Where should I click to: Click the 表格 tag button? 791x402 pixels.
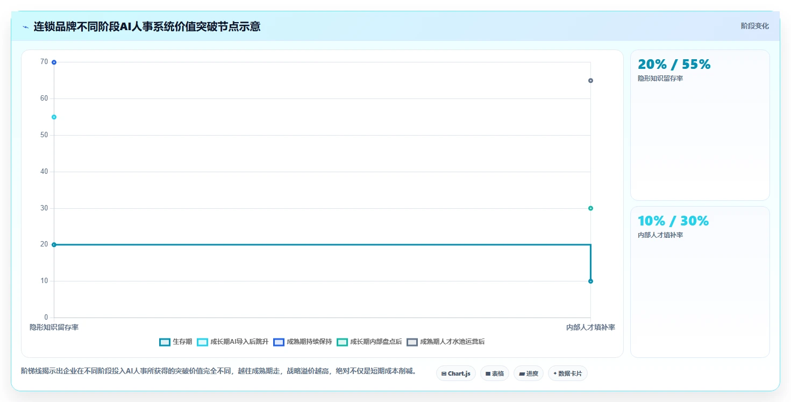click(494, 373)
